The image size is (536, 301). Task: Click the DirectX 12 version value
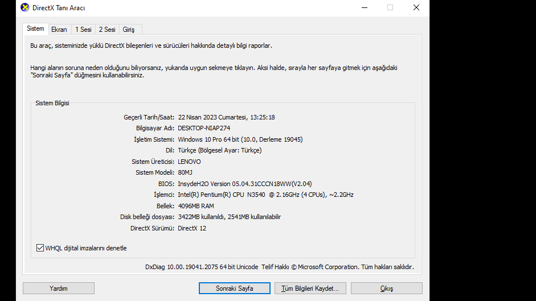192,228
